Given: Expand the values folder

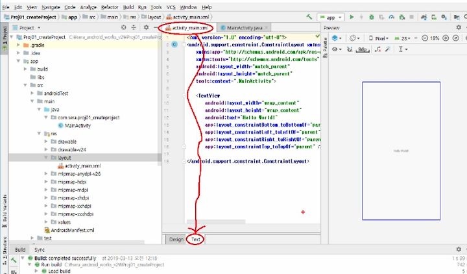Looking at the screenshot, I should click(46, 222).
